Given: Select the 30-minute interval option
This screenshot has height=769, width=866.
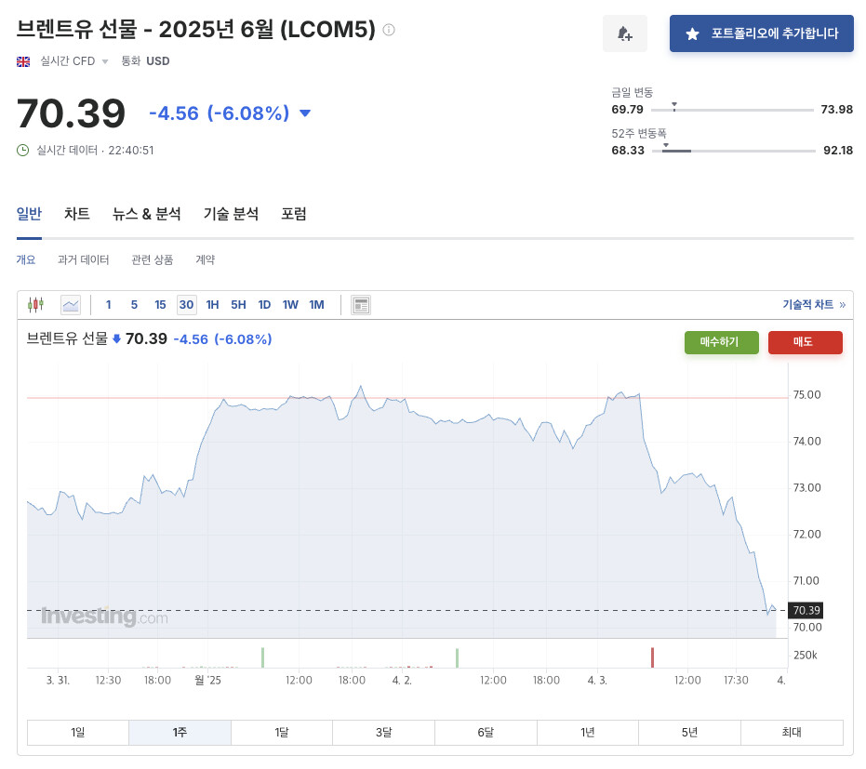Looking at the screenshot, I should pos(186,304).
